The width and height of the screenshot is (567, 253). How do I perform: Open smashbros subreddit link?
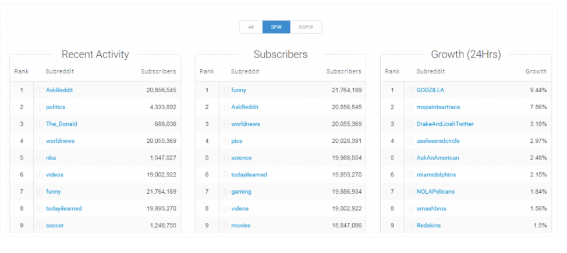[431, 209]
